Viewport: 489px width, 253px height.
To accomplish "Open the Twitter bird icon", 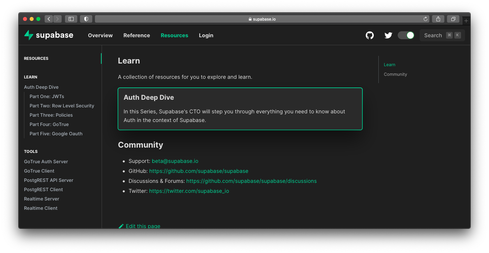I will point(388,35).
